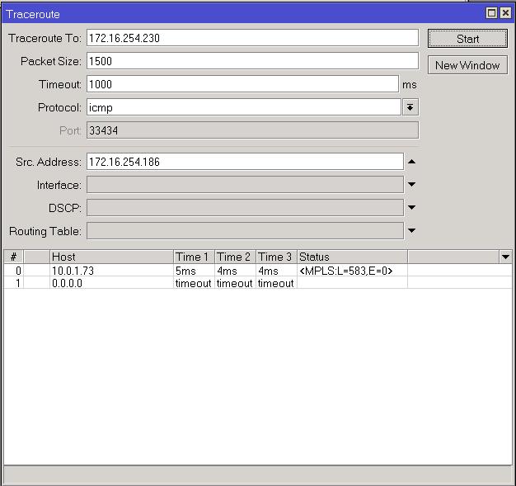This screenshot has width=516, height=486.
Task: Open a New Window for traceroute
Action: 467,65
